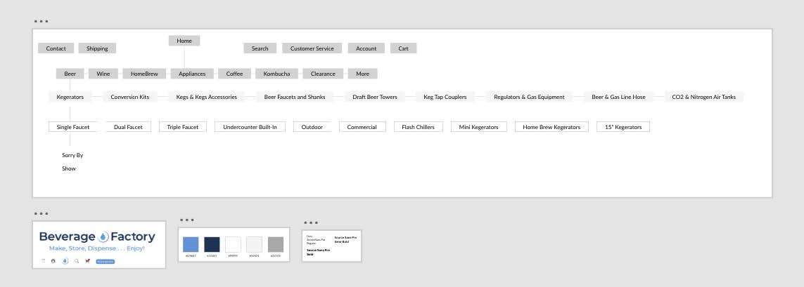Pick the light blue color swatch

pyautogui.click(x=191, y=244)
